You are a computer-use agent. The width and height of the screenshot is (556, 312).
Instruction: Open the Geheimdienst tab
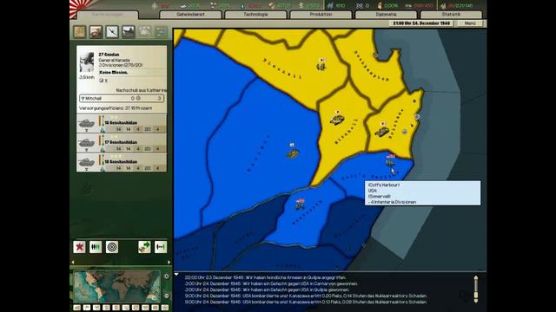point(190,15)
